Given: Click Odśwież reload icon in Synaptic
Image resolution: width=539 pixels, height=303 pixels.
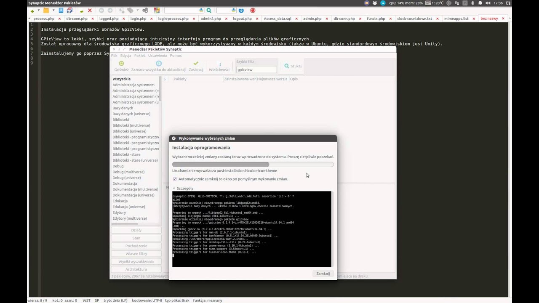Looking at the screenshot, I should [x=121, y=64].
